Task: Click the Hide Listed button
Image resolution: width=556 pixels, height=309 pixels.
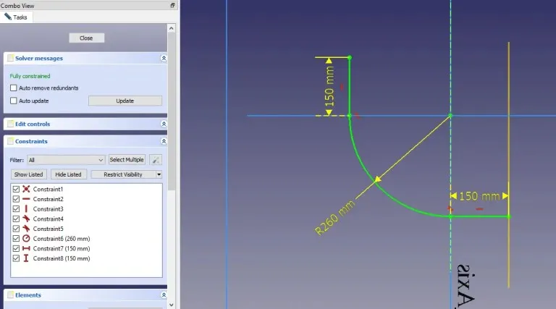Action: coord(69,174)
